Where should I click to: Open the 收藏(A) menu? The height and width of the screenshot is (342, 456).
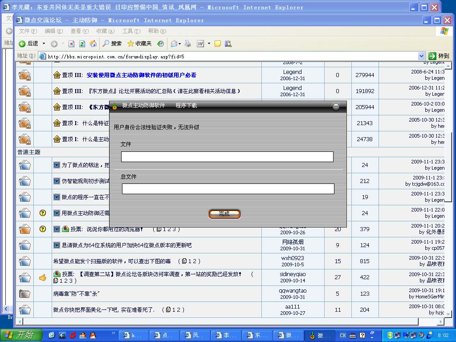click(x=105, y=31)
